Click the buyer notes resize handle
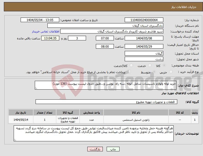The image size is (203, 156). (x=15, y=140)
